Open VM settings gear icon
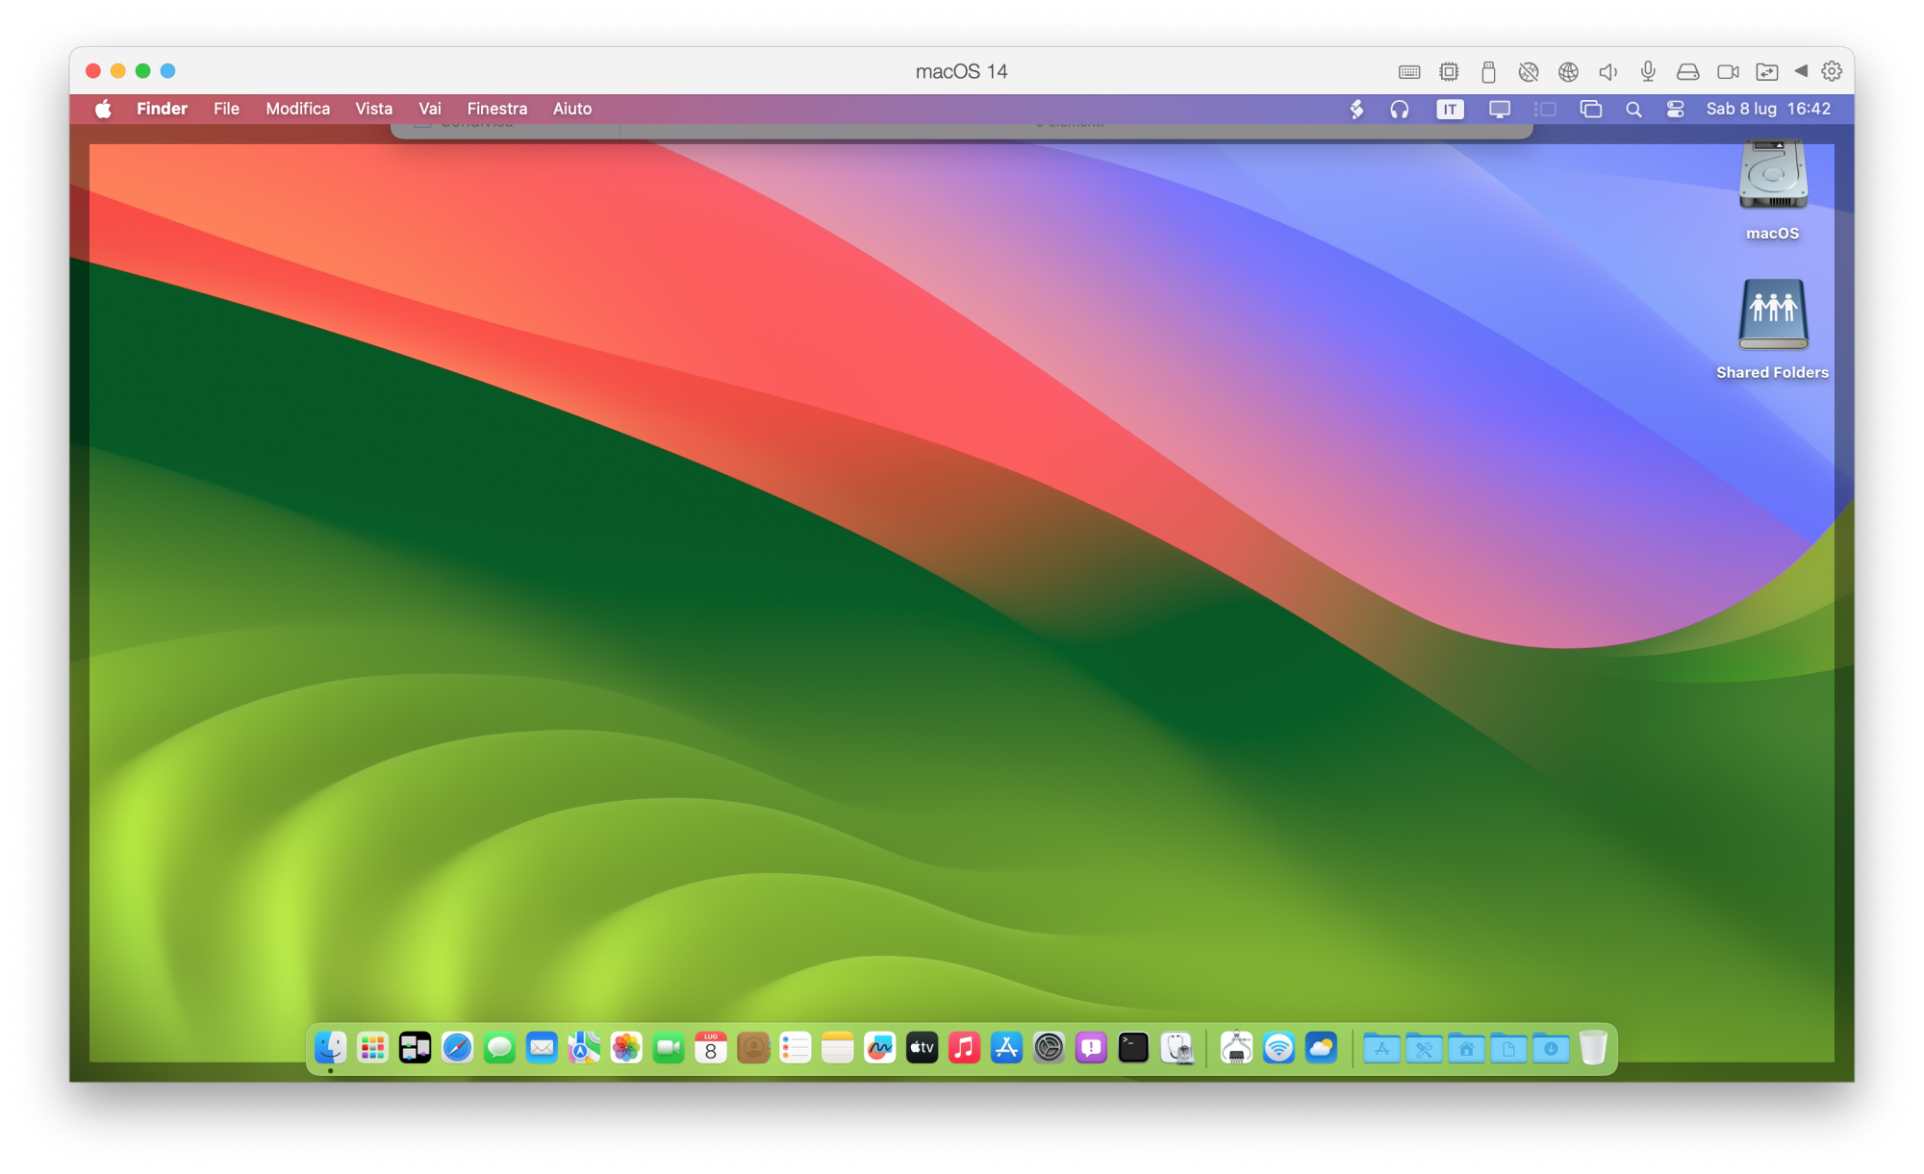Screen dimensions: 1924x1174 (x=1832, y=72)
